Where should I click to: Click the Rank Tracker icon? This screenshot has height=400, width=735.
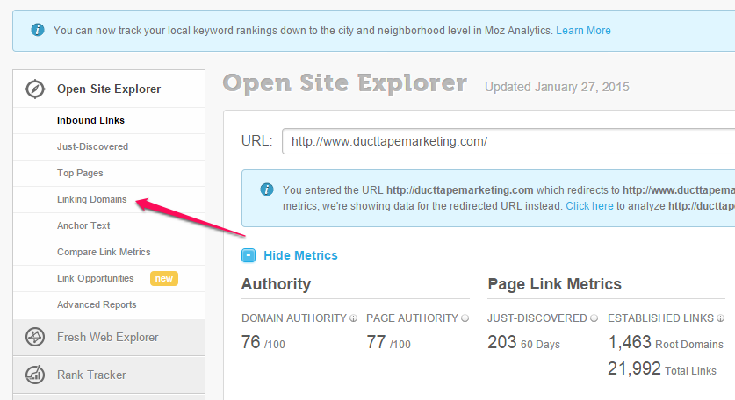pos(35,375)
